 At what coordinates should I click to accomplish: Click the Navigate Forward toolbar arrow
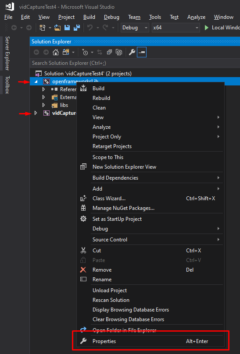29,28
